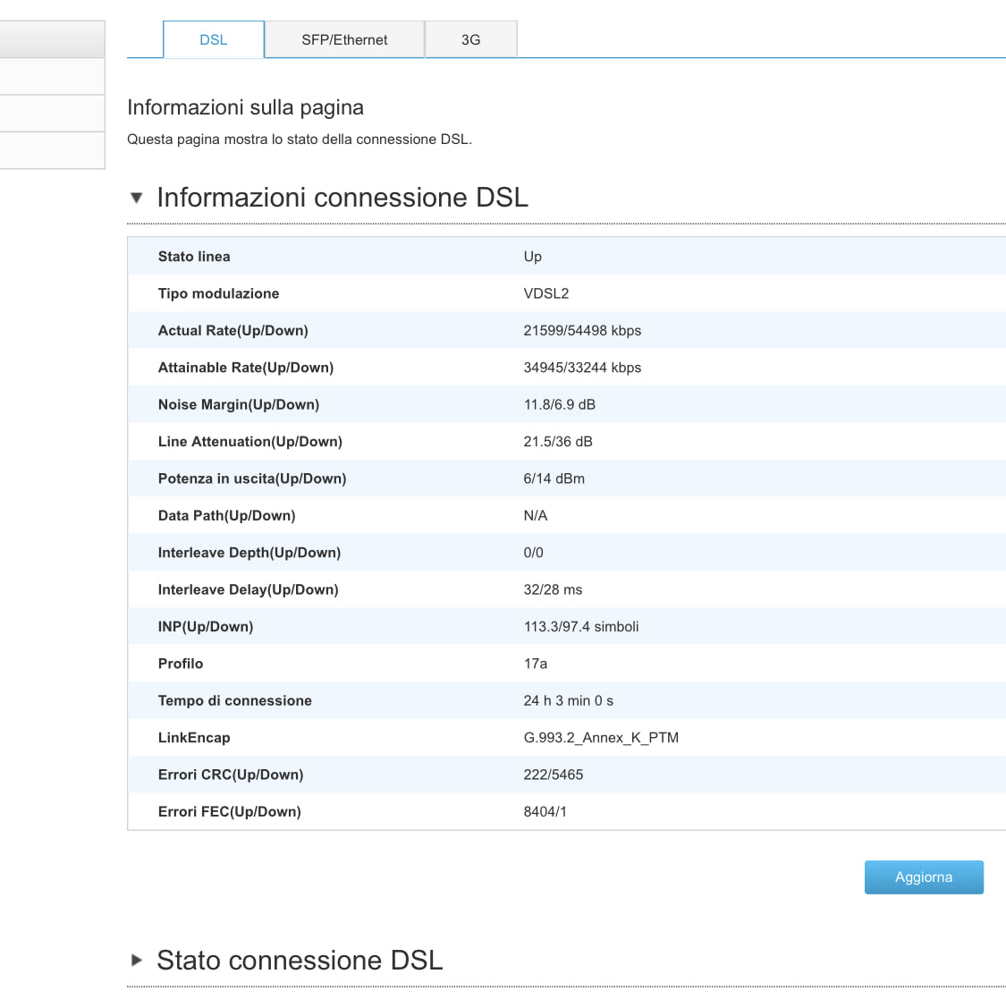Click the Profilo 17a value
Screen dimensions: 1006x1008
pyautogui.click(x=535, y=664)
